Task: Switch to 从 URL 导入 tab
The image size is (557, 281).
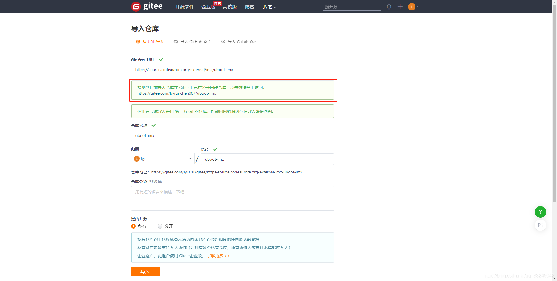Action: (150, 42)
